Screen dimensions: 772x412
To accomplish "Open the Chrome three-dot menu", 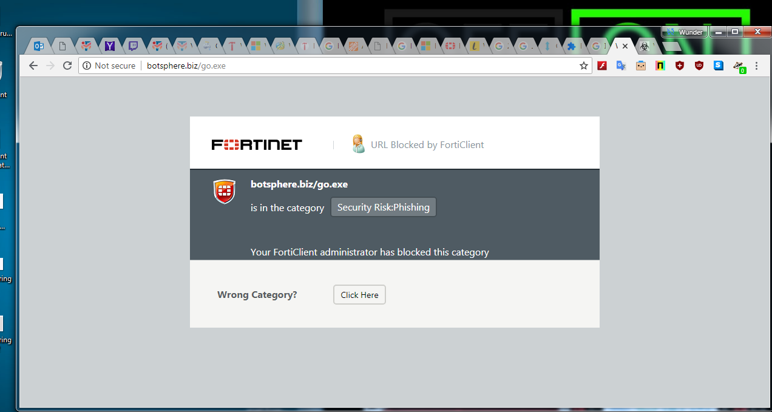I will click(756, 66).
